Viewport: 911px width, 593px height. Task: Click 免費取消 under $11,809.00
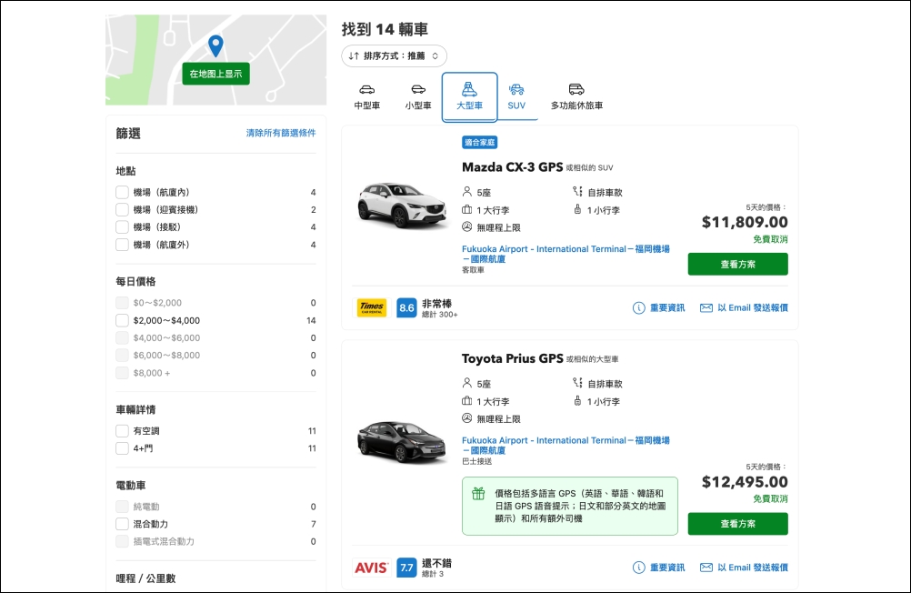pyautogui.click(x=770, y=239)
